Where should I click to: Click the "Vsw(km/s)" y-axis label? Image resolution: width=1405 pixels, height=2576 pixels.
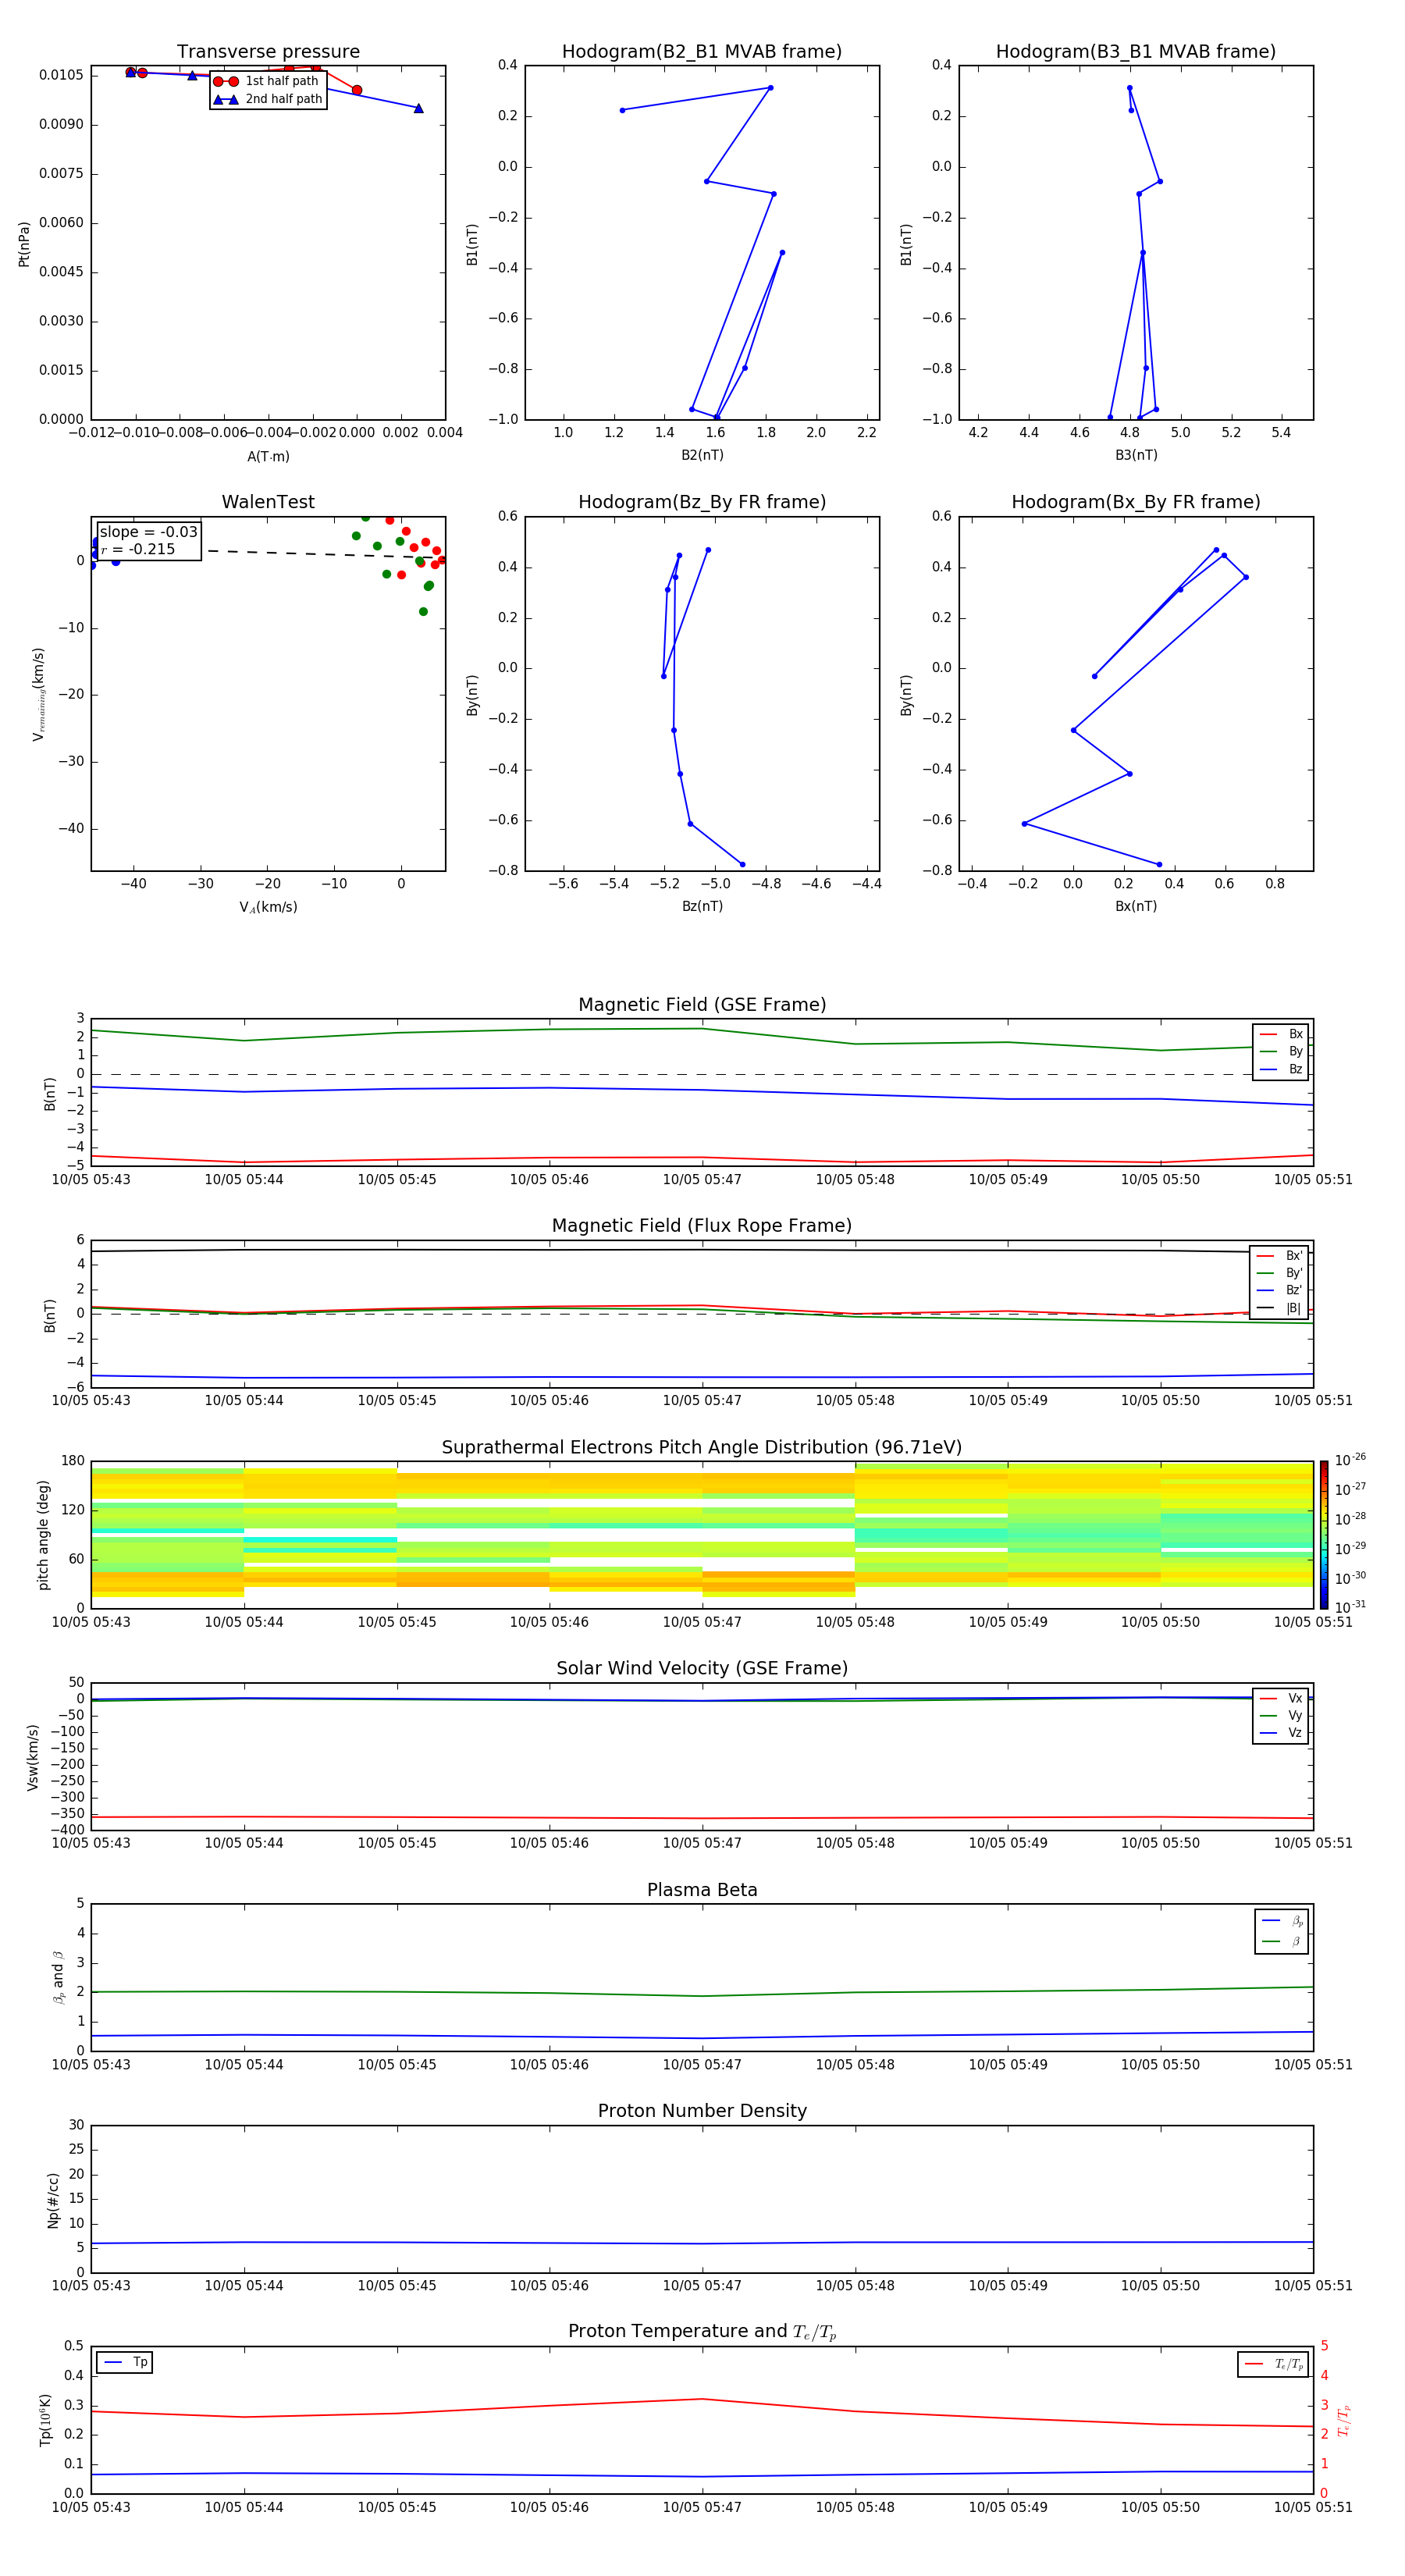click(33, 1757)
